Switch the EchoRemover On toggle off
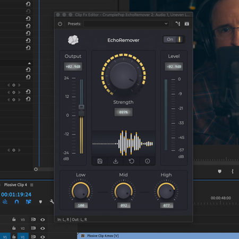This screenshot has width=239, height=239. tap(174, 39)
